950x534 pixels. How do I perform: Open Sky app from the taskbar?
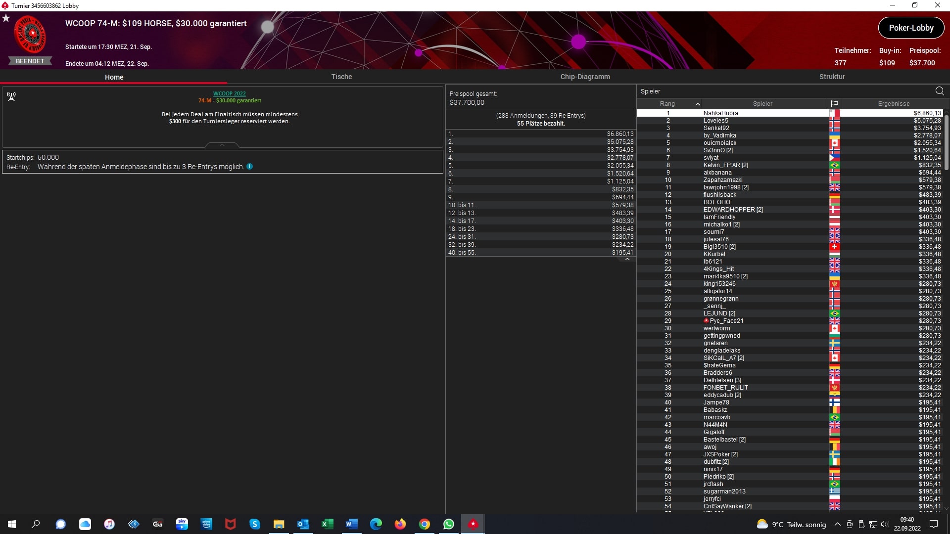pos(182,524)
